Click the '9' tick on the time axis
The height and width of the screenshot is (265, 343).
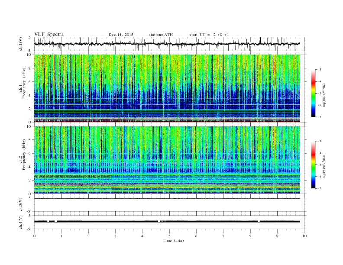(277, 236)
